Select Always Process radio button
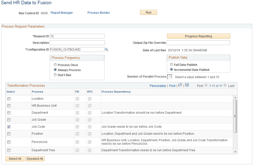The width and height of the screenshot is (253, 165). coord(55,70)
